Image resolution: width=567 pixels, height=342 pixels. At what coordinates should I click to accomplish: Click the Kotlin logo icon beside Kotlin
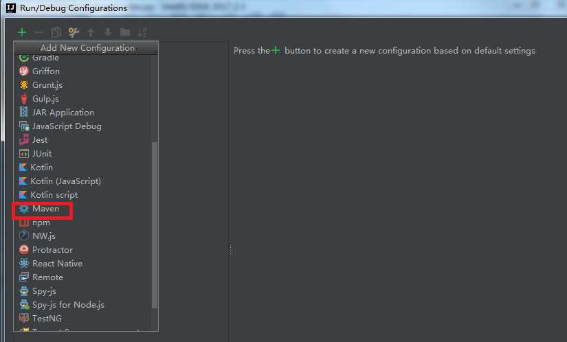pyautogui.click(x=23, y=167)
